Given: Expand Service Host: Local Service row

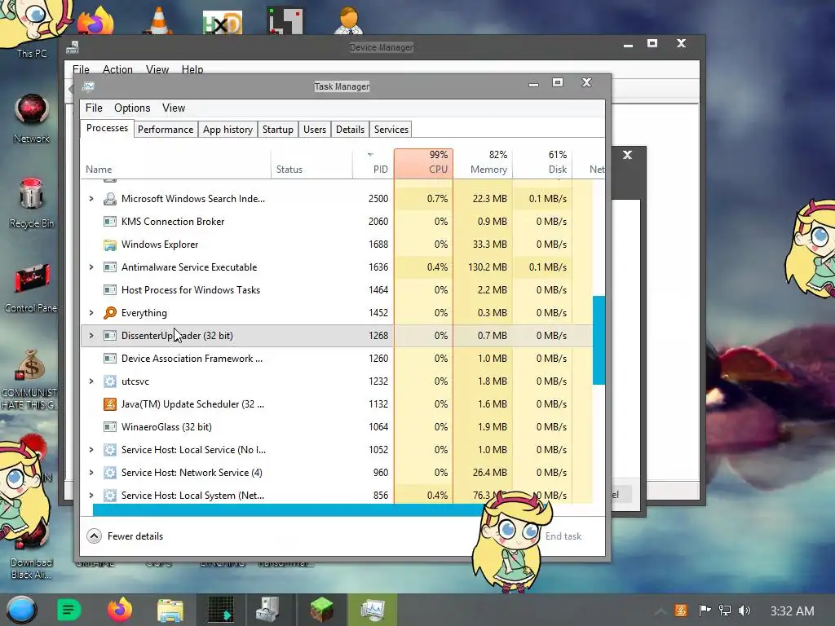Looking at the screenshot, I should click(91, 450).
